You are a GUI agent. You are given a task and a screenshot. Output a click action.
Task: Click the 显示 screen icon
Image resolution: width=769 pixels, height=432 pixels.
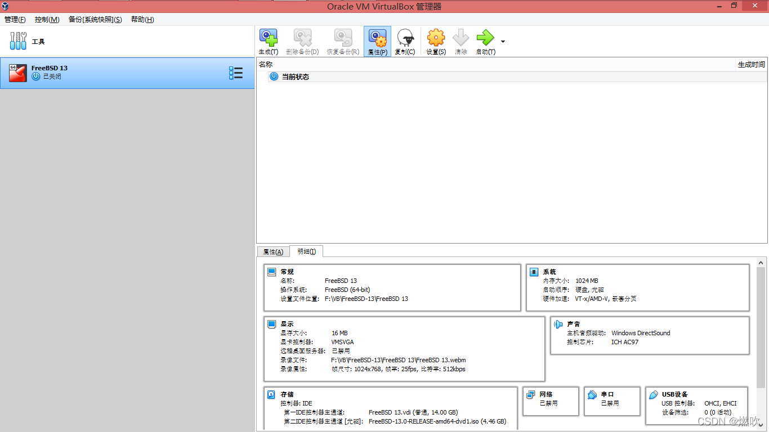click(x=272, y=324)
